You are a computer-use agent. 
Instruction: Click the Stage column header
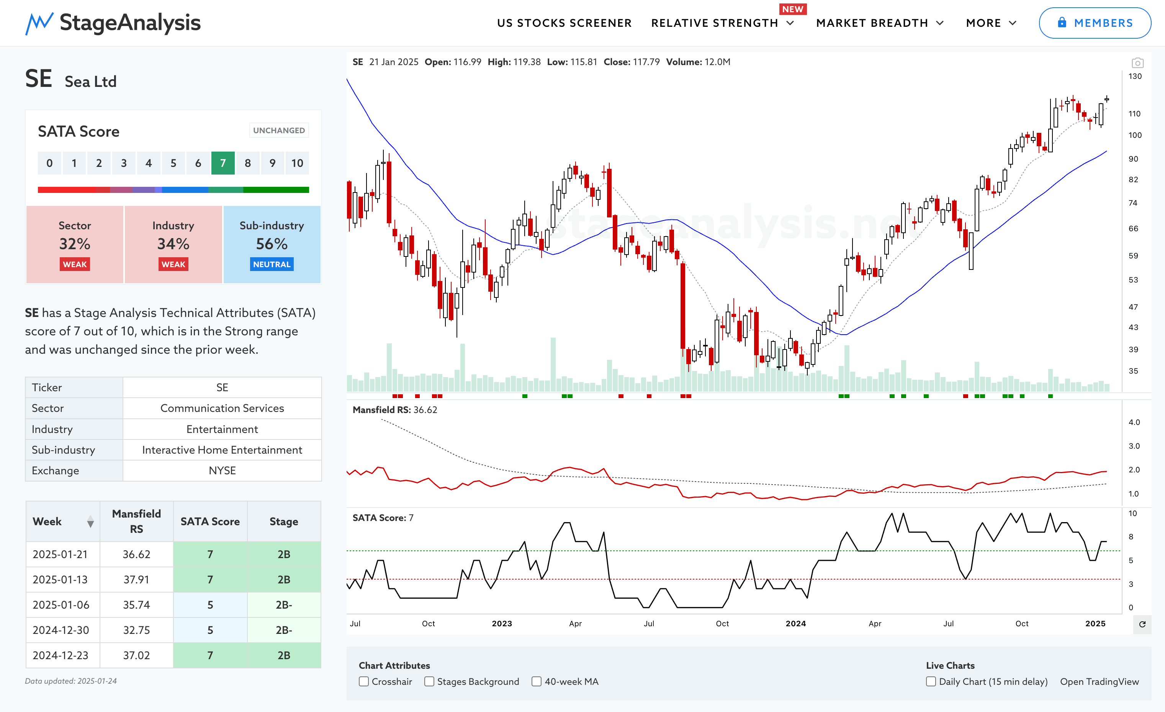point(284,522)
